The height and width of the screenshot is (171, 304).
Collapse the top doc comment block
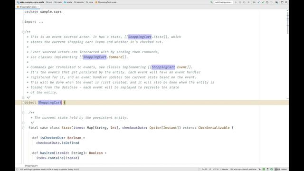pyautogui.click(x=23, y=32)
